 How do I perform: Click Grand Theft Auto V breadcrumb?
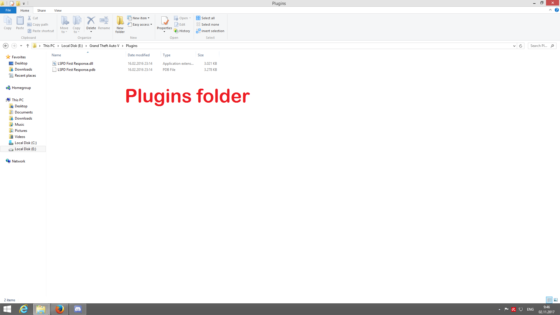click(104, 46)
